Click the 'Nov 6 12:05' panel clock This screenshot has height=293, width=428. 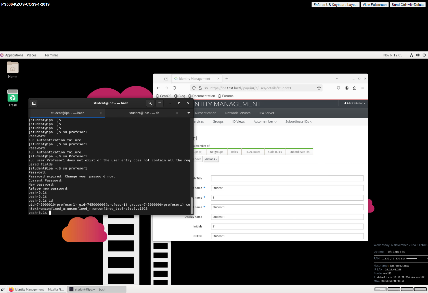coord(393,55)
